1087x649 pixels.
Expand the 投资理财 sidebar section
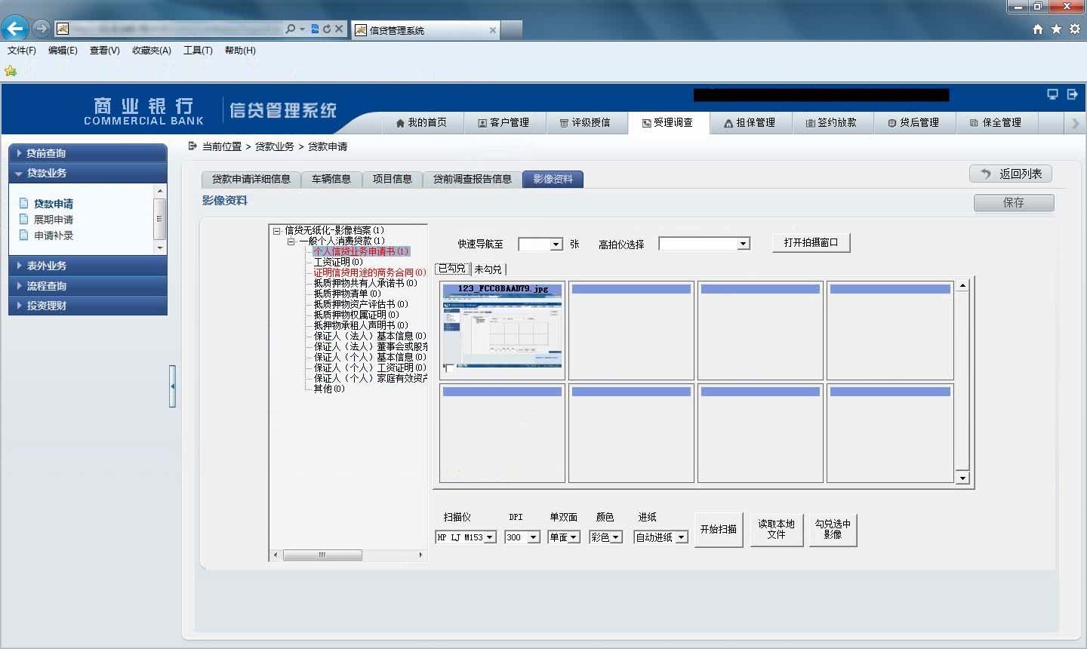(x=88, y=306)
